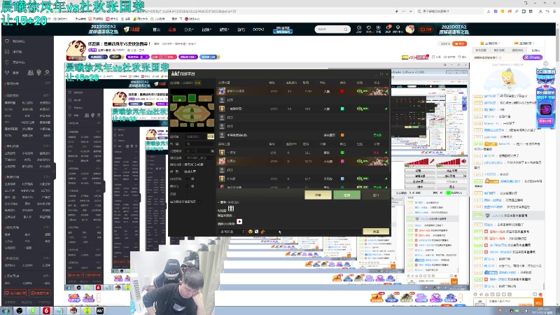Open the 分类 dropdown in the nav bar
Image resolution: width=560 pixels, height=315 pixels.
(x=188, y=29)
